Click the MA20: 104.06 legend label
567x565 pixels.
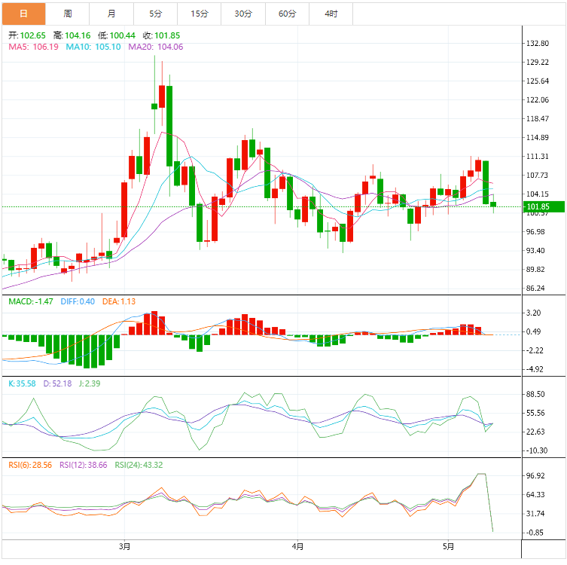coord(155,47)
